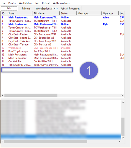Image resolution: width=131 pixels, height=148 pixels.
Task: Open the Job menu
Action: [x=37, y=3]
